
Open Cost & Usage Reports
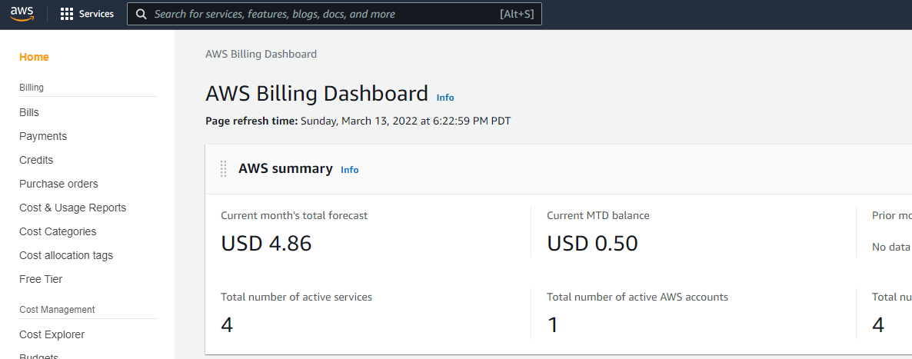coord(72,208)
